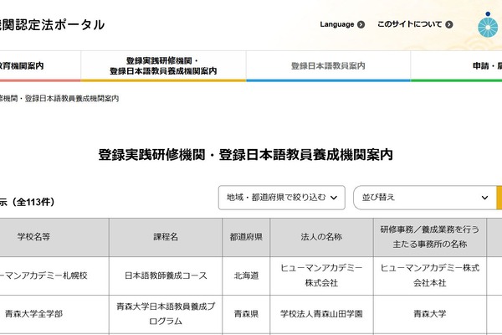
Task: Click the yellow button next to 並び替え
Action: point(499,198)
